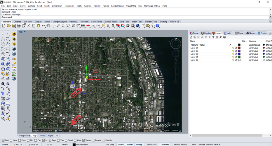The height and width of the screenshot is (146, 272).
Task: Toggle Layer 03 lock icon
Action: (x=236, y=54)
